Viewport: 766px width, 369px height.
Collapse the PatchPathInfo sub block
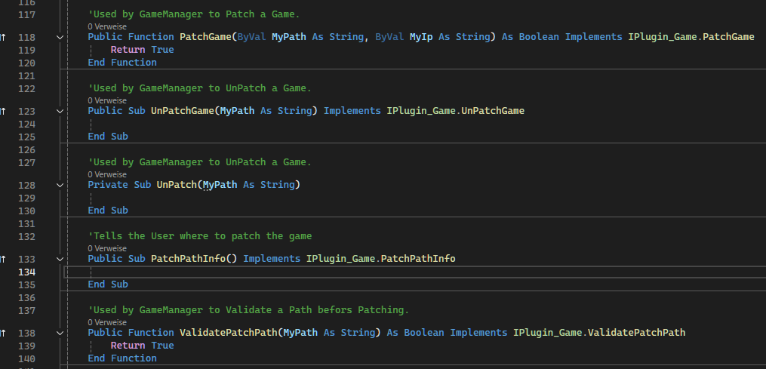tap(60, 259)
